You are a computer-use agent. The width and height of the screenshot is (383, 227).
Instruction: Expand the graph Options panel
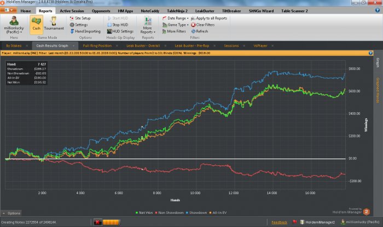[x=12, y=212]
